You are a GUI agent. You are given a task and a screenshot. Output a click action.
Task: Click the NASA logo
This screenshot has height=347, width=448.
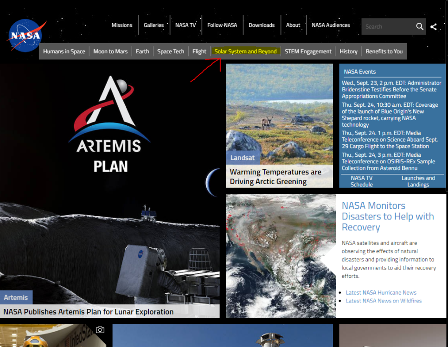coord(26,35)
